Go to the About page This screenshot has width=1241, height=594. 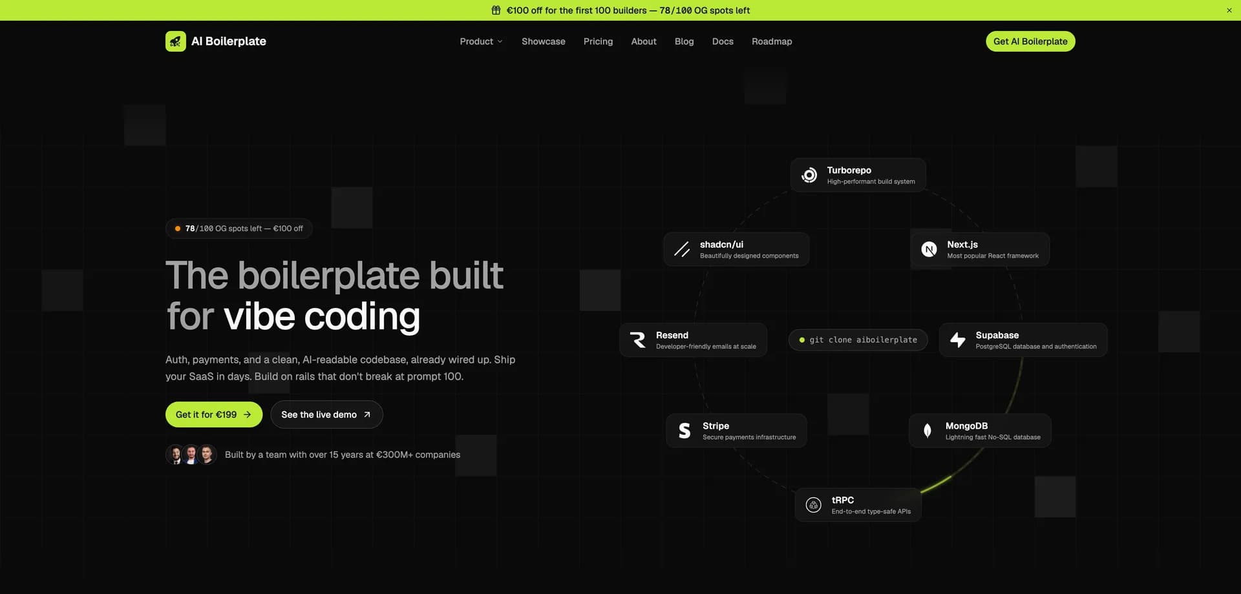(644, 41)
